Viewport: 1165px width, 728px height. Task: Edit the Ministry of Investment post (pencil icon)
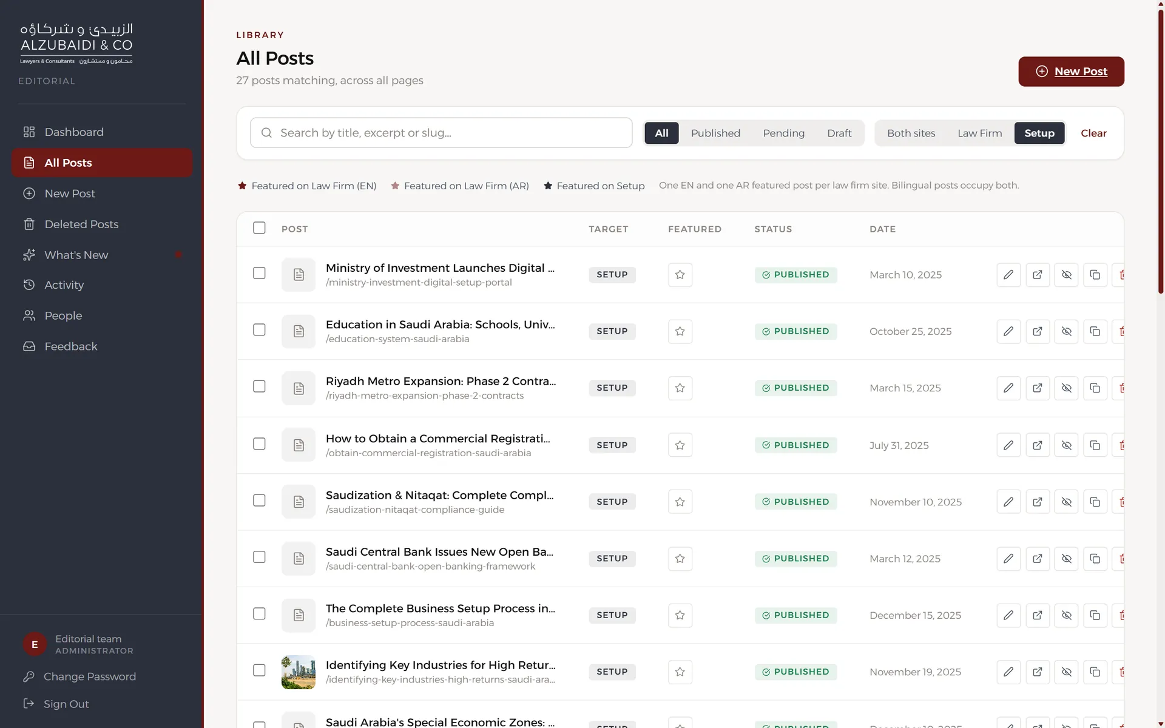click(x=1008, y=275)
